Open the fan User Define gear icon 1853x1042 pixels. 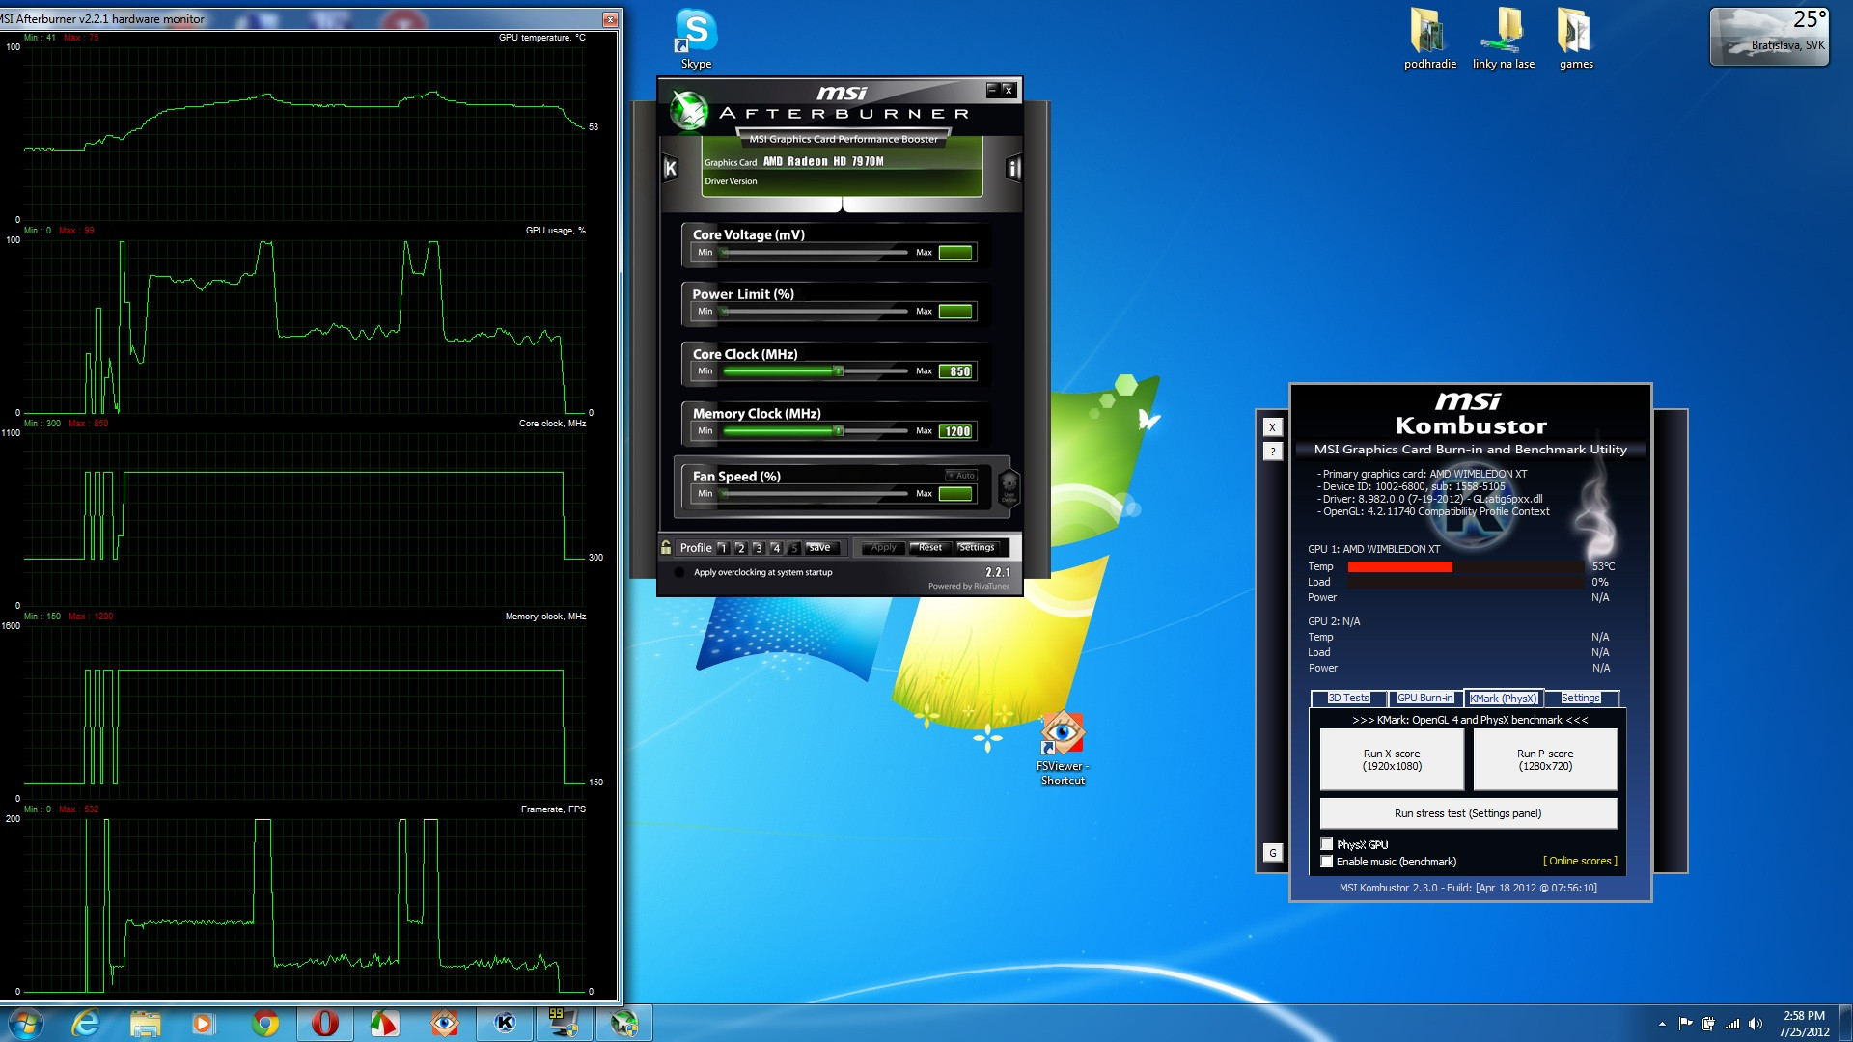(x=1009, y=486)
